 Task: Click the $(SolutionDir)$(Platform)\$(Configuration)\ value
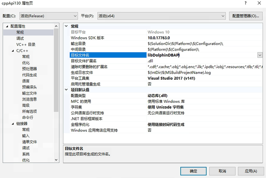click(185, 44)
